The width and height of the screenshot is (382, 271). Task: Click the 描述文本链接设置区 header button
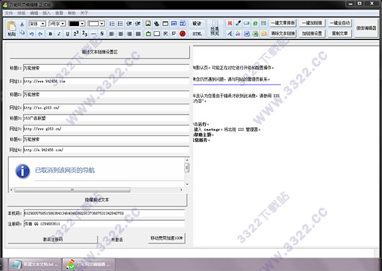(100, 52)
